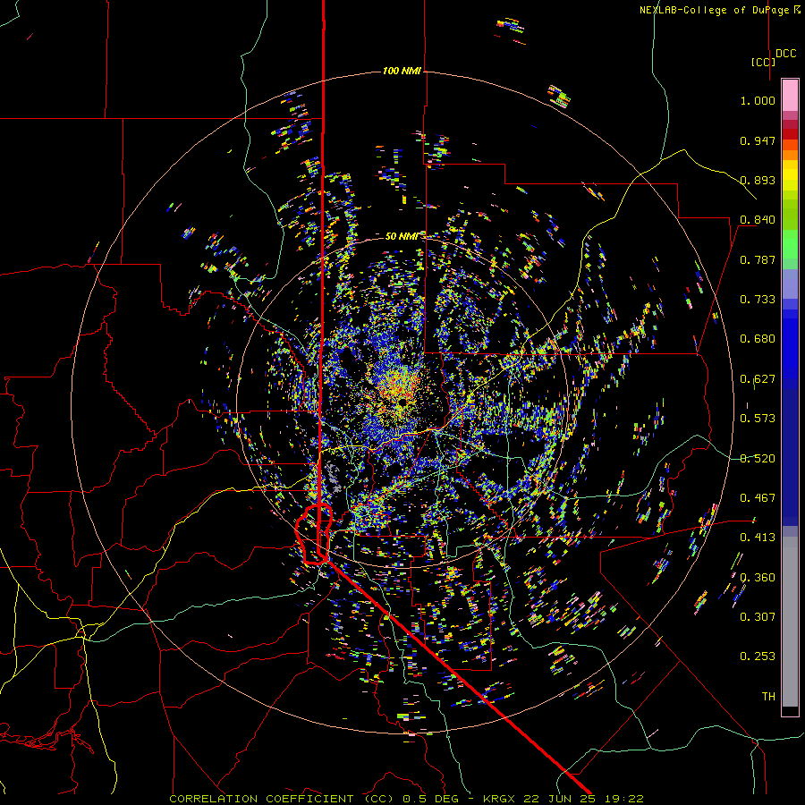Click the pink top segment of the color bar
The width and height of the screenshot is (805, 805).
tap(790, 95)
